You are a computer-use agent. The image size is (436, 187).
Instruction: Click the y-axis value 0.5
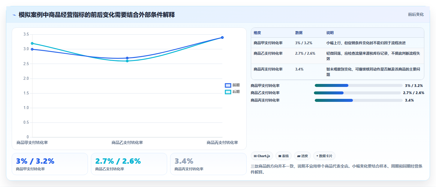point(26,122)
